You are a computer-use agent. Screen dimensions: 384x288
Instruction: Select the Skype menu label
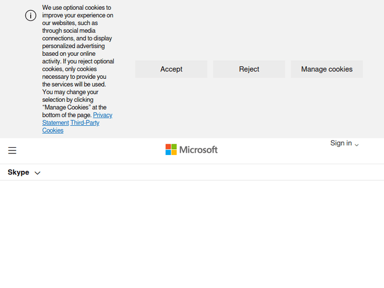[18, 172]
